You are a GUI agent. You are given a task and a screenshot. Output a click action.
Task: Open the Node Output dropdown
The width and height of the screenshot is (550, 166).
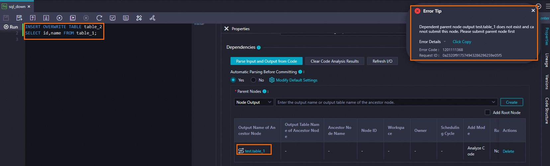coord(254,102)
